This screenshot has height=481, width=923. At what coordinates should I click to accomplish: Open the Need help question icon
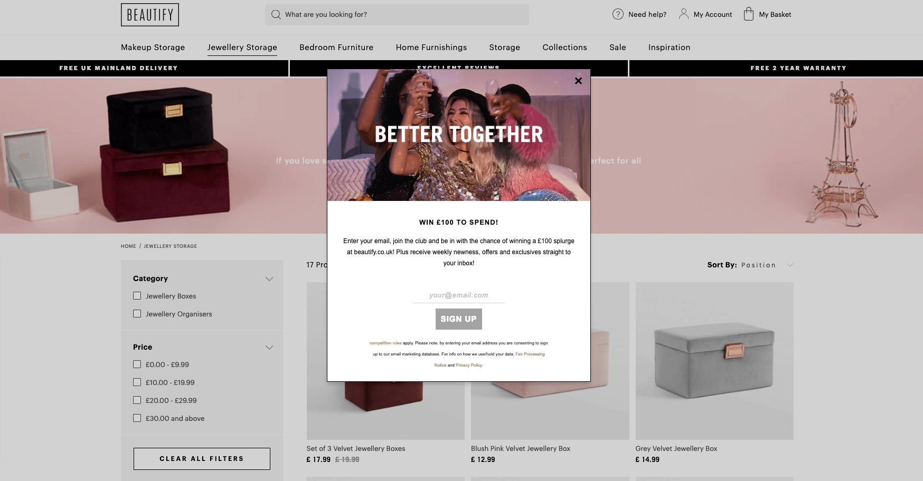coord(618,14)
